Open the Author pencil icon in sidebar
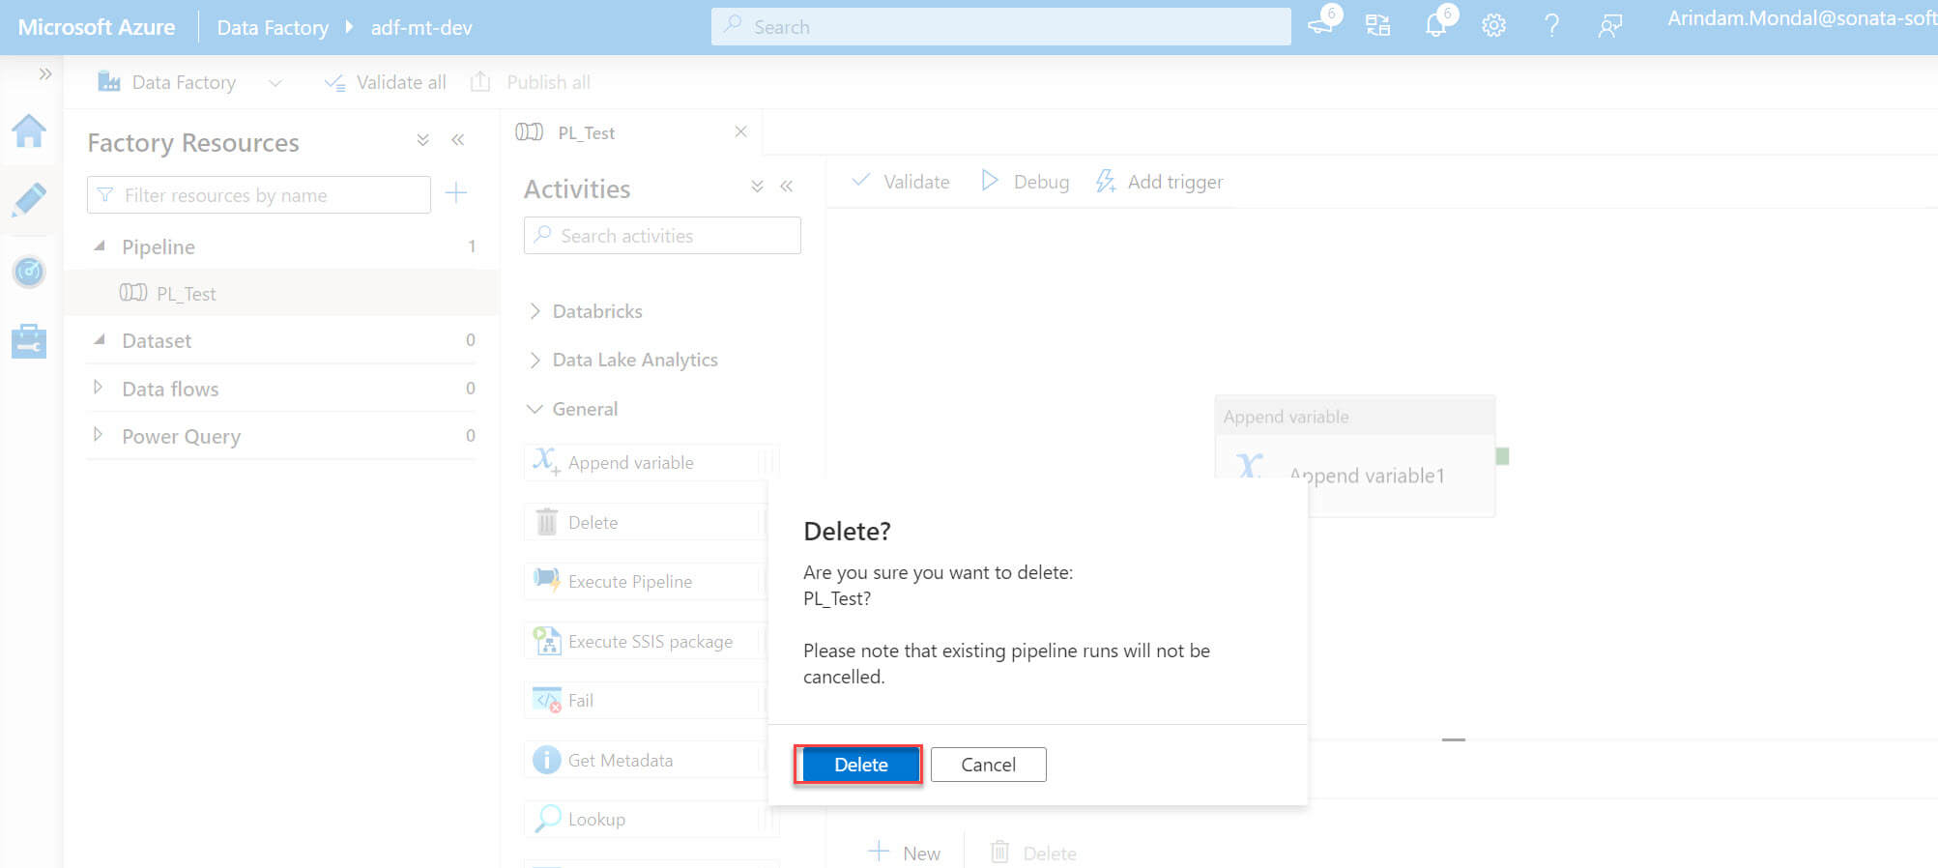This screenshot has width=1938, height=868. (29, 200)
